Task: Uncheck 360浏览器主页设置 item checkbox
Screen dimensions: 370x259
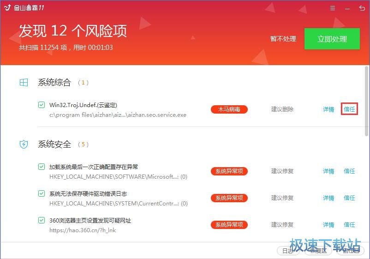Action: pos(42,220)
